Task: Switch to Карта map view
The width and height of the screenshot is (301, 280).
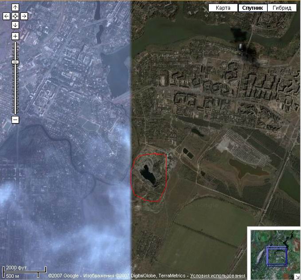Action: point(223,8)
